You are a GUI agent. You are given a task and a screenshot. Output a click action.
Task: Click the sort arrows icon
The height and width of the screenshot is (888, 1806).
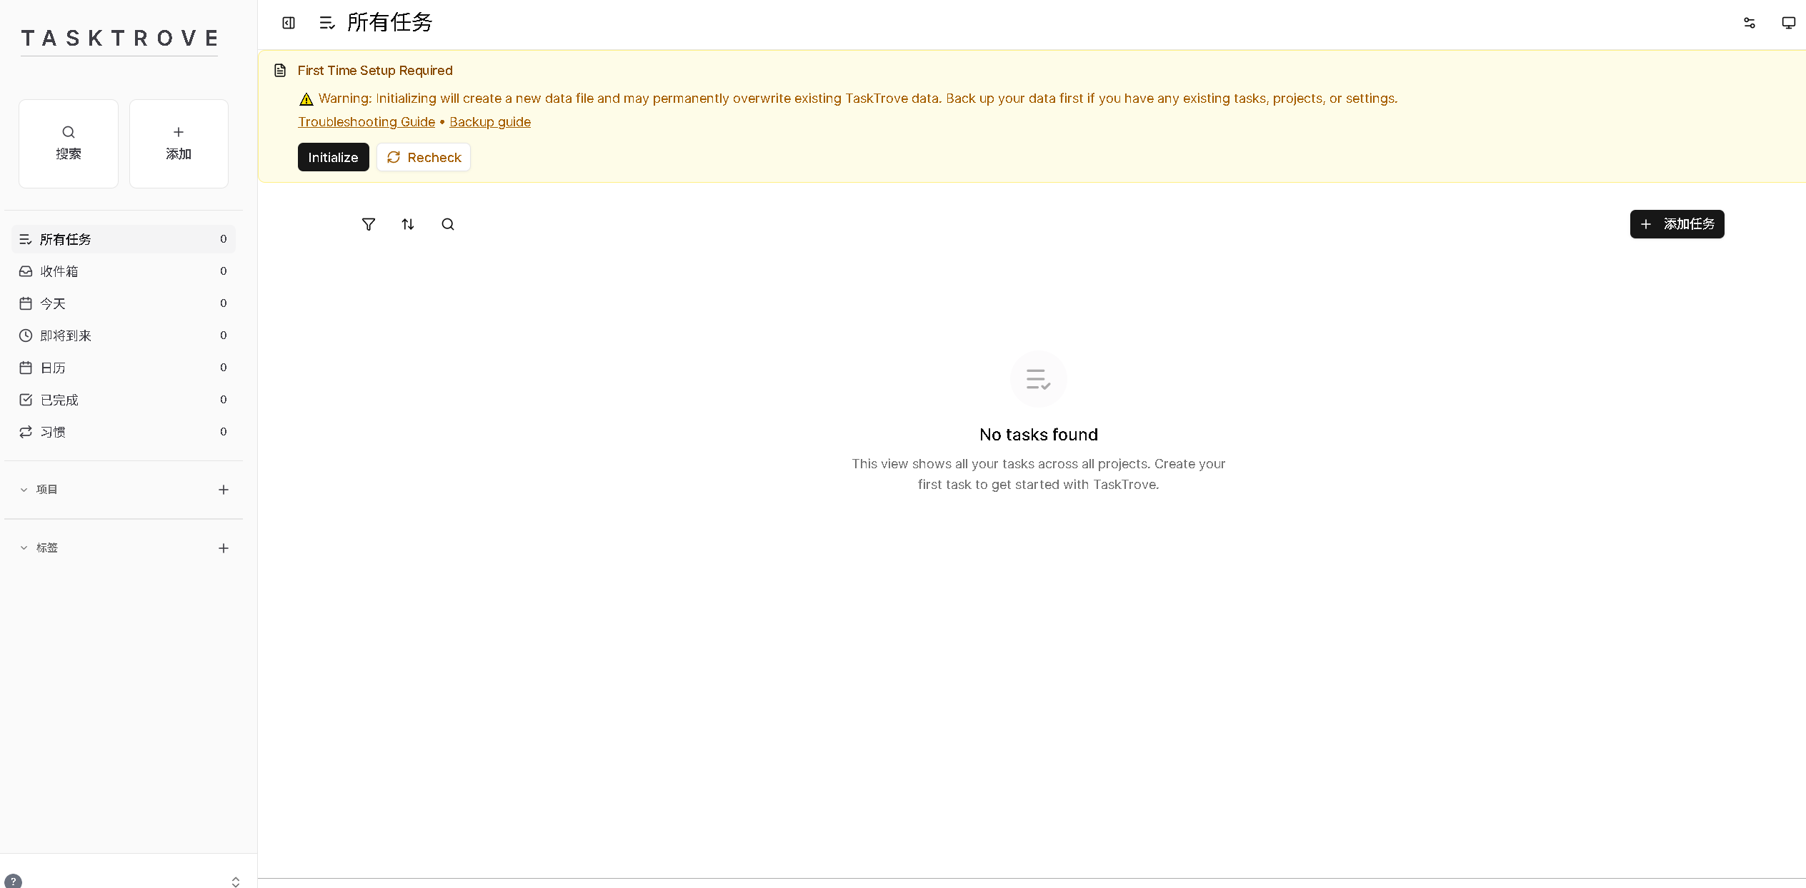point(408,224)
